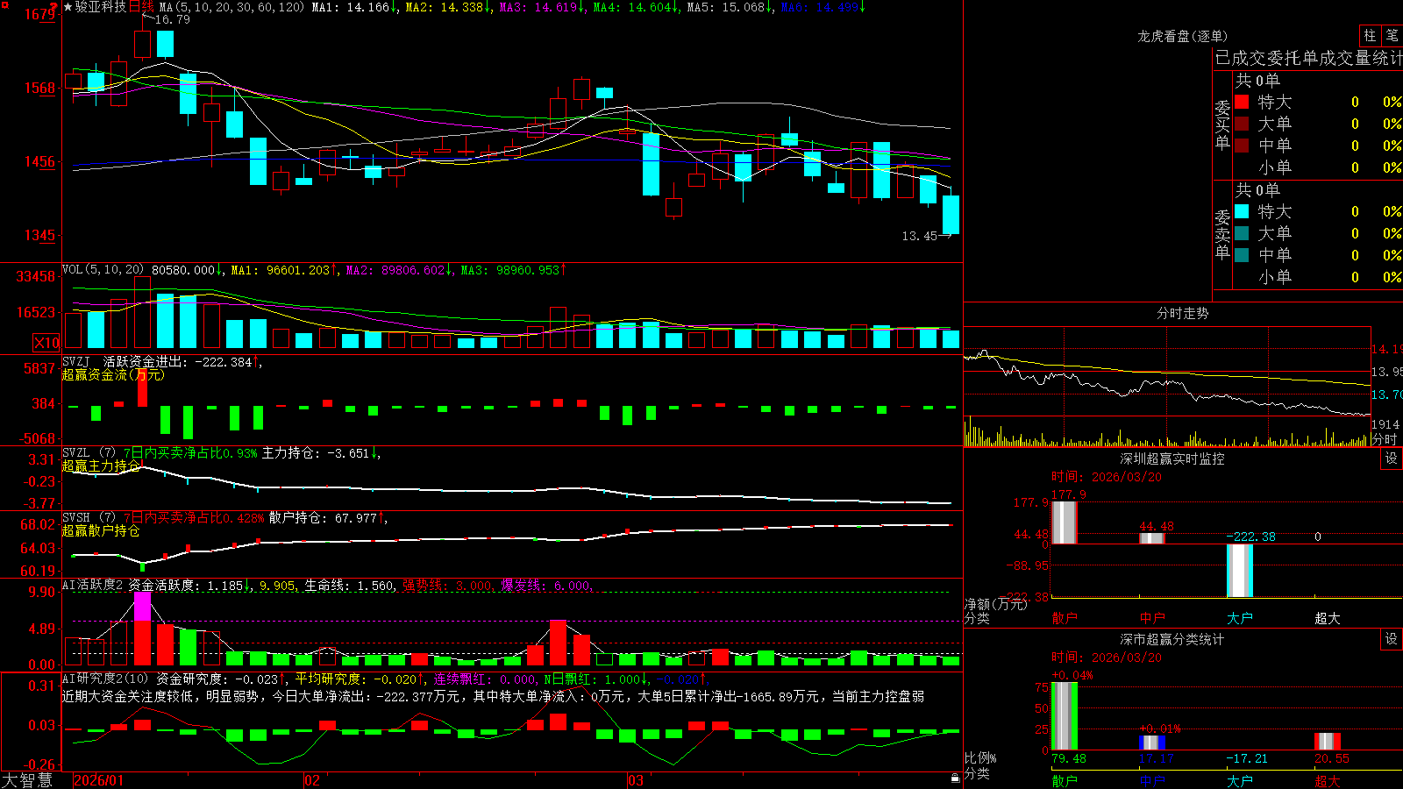Image resolution: width=1403 pixels, height=789 pixels.
Task: Click the lock icon on the date axis
Action: click(x=956, y=778)
